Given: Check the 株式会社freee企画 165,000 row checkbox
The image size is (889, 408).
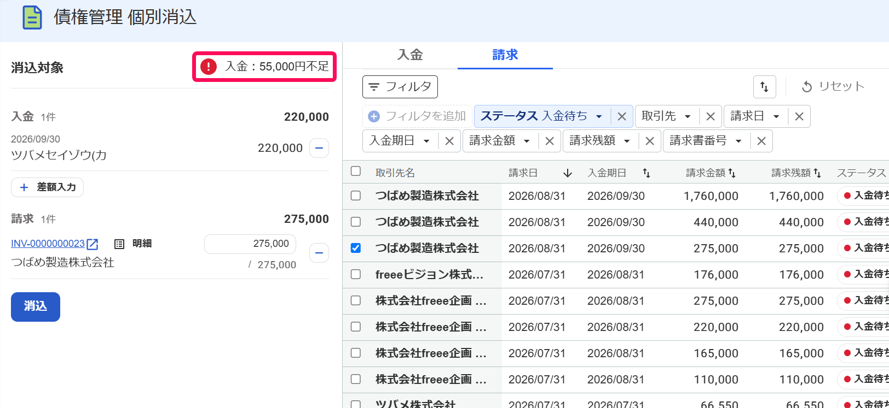Looking at the screenshot, I should [x=356, y=353].
